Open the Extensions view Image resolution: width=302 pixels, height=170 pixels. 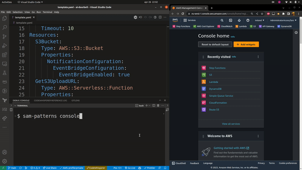tap(5, 55)
